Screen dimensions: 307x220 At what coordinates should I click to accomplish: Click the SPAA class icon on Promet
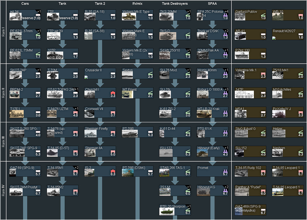click(225, 171)
